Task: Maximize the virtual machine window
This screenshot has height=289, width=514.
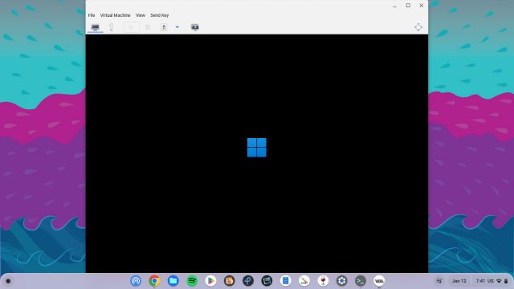Action: 408,6
